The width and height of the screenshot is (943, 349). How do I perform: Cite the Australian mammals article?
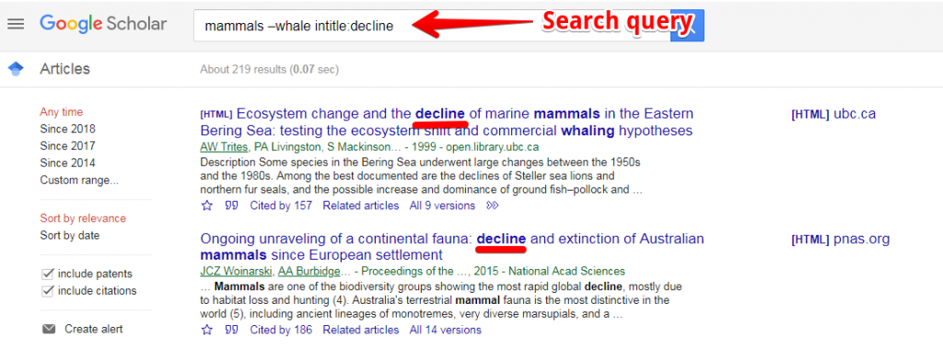231,330
